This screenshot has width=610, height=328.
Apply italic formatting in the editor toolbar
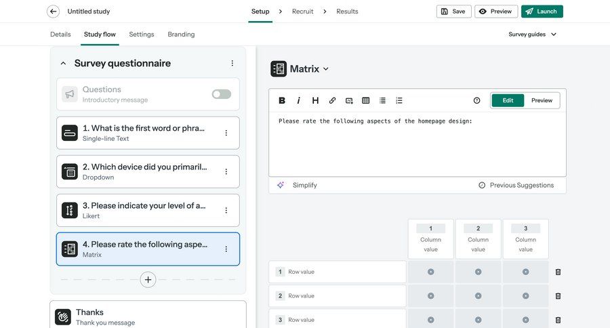coord(298,100)
